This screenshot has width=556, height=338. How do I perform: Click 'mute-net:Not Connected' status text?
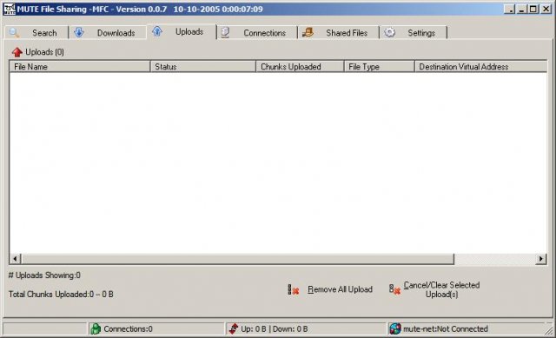[x=446, y=328]
